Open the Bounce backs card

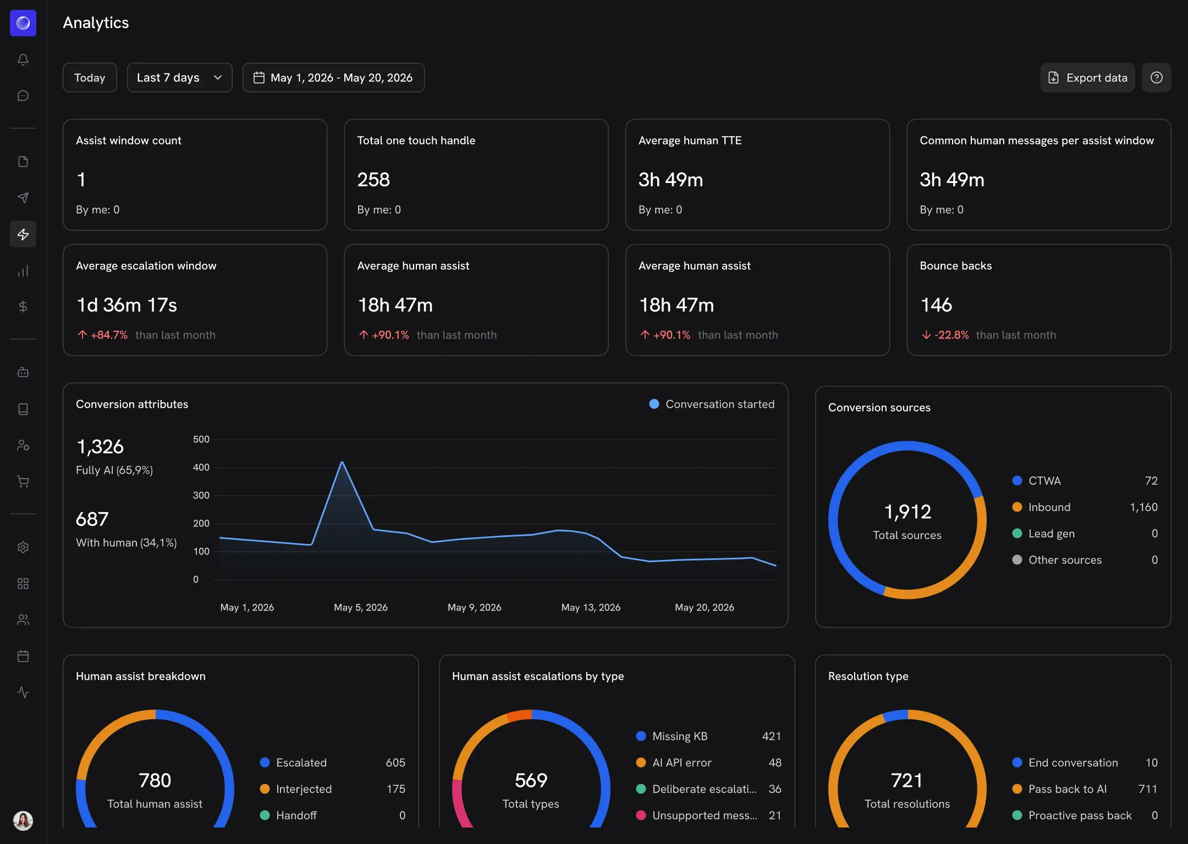click(1038, 300)
